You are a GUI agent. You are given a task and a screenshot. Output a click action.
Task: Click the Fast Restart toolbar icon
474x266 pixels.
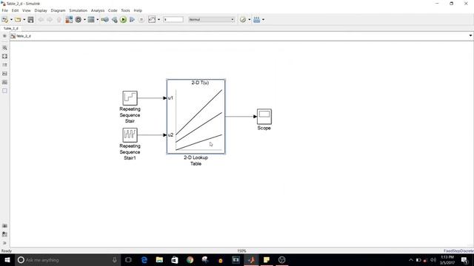coord(105,20)
